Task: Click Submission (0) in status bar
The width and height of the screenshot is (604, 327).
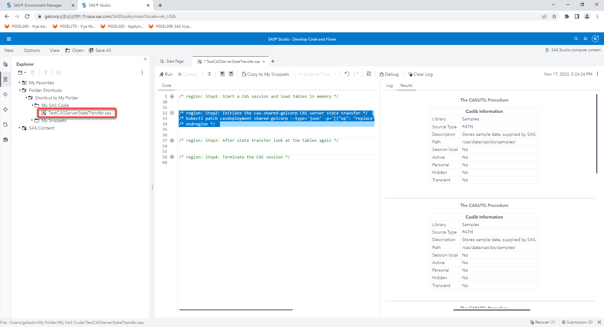Action: tap(577, 322)
